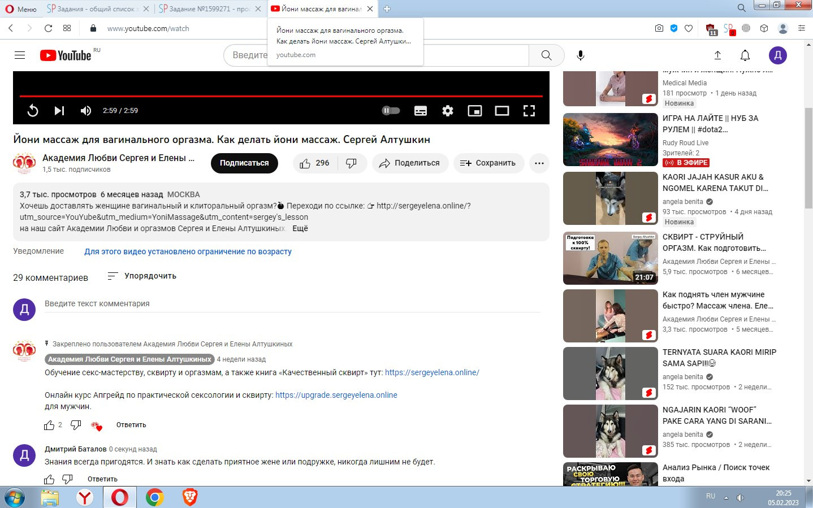The height and width of the screenshot is (508, 813).
Task: Click the channel avatar under the video title
Action: tap(24, 163)
